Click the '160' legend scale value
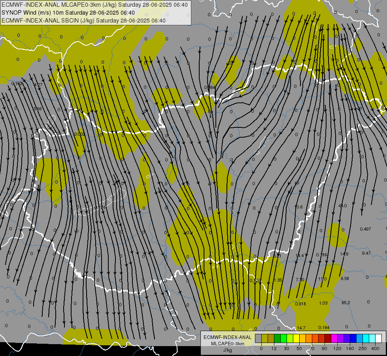This screenshot has width=387, height=356. coord(350,348)
